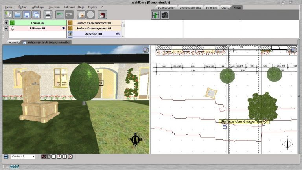
Task: Select Surface d'aménagement 02 in list
Action: (94, 29)
